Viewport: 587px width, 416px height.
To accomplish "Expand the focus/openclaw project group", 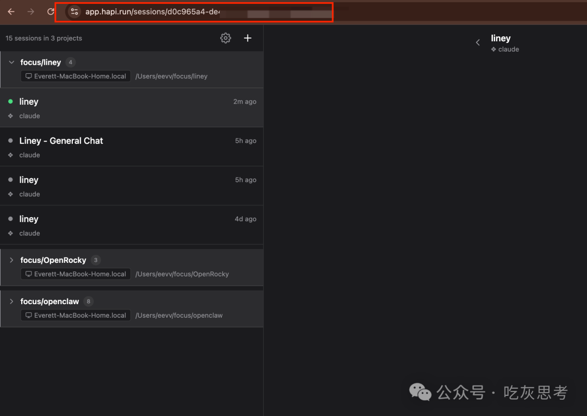I will tap(11, 301).
